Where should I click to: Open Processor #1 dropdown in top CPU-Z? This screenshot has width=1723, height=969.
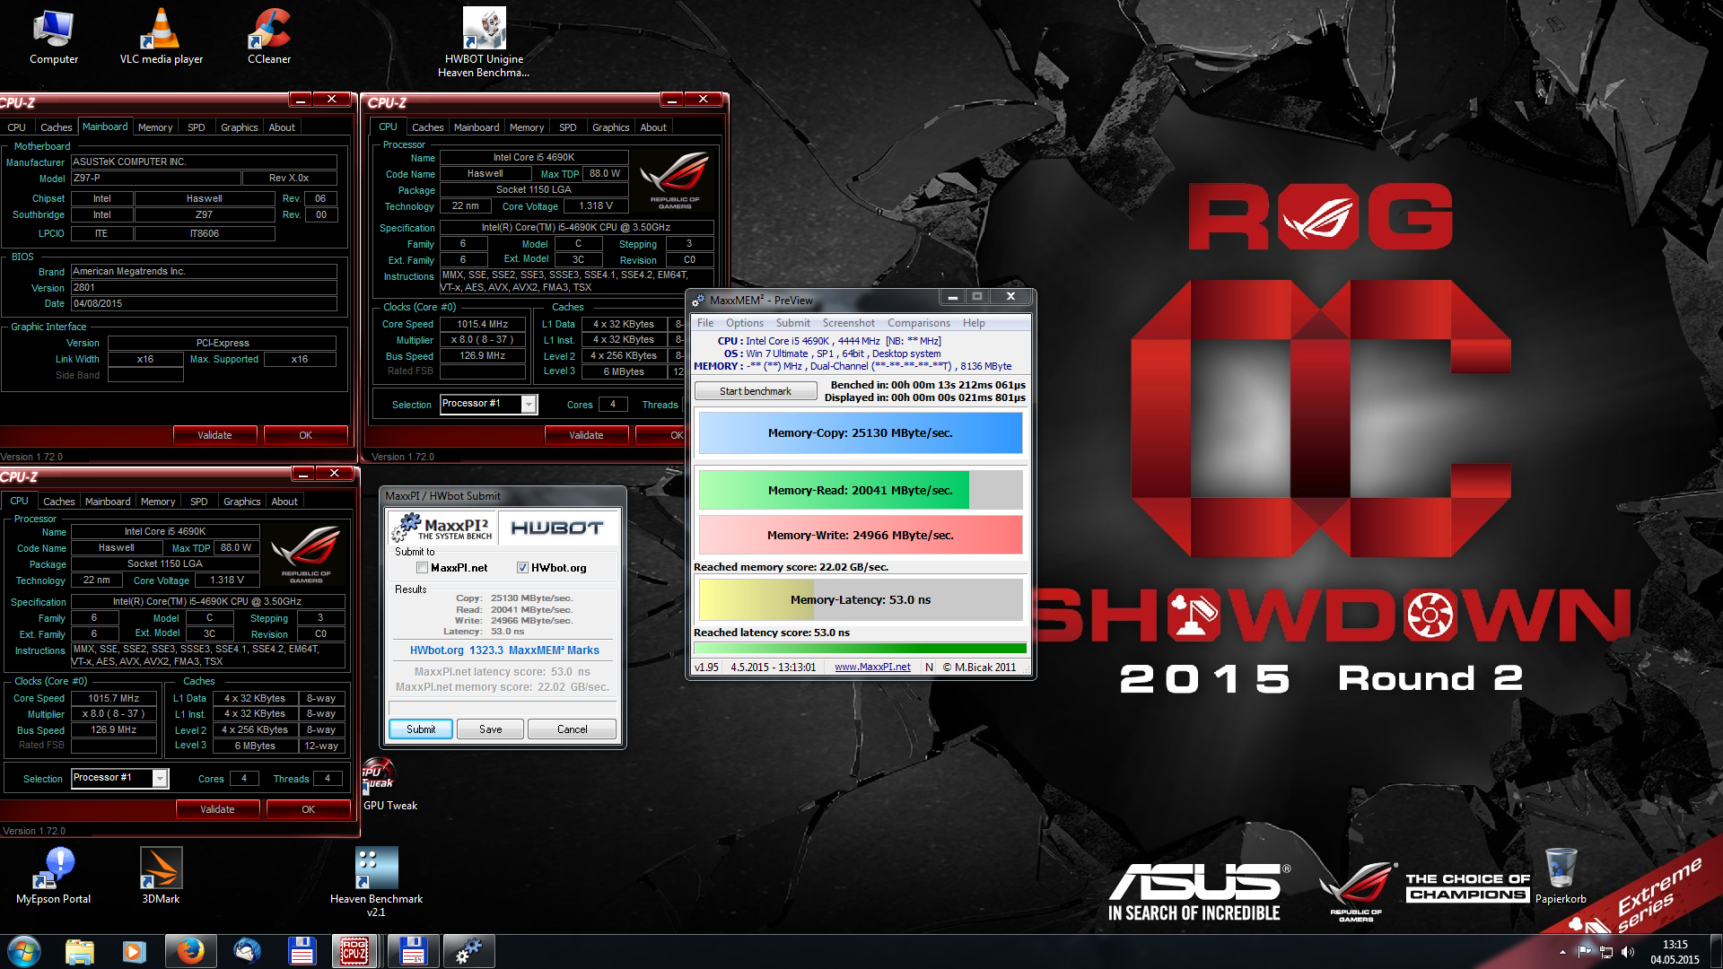click(529, 405)
